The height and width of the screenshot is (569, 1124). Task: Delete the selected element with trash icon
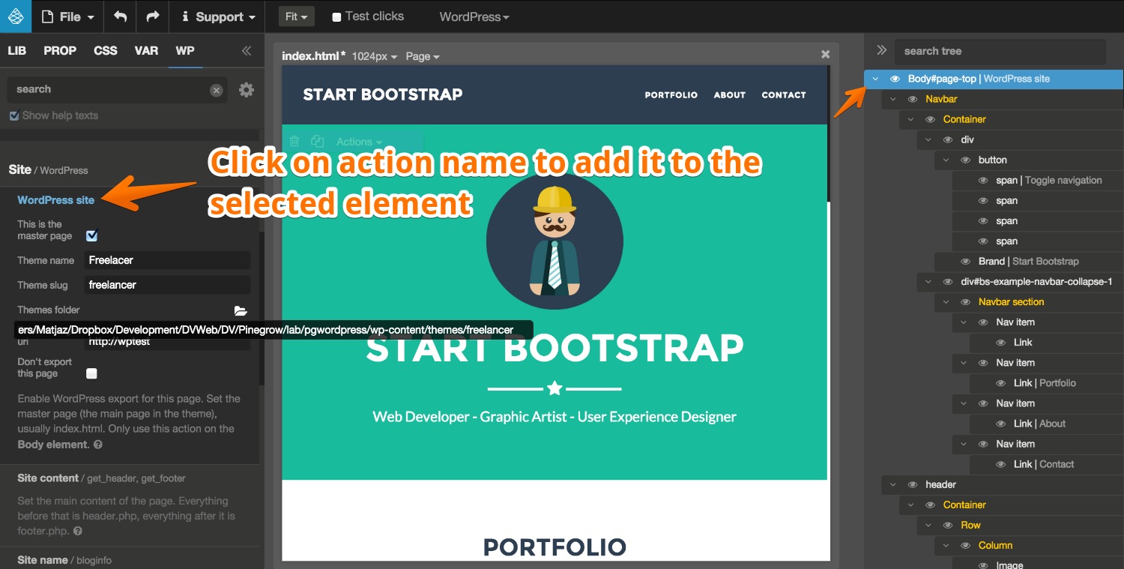tap(294, 142)
